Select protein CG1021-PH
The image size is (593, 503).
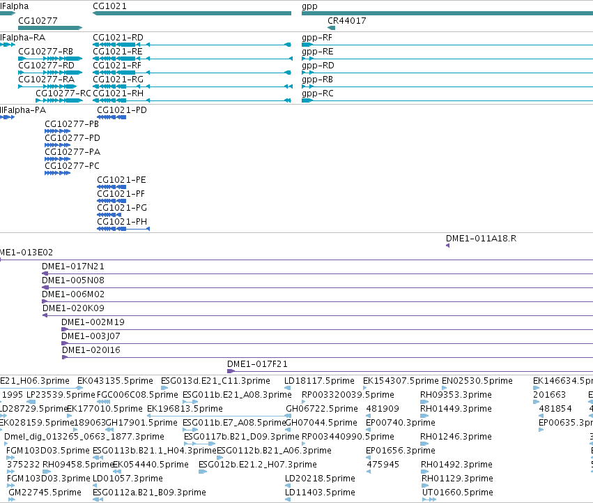(x=123, y=229)
